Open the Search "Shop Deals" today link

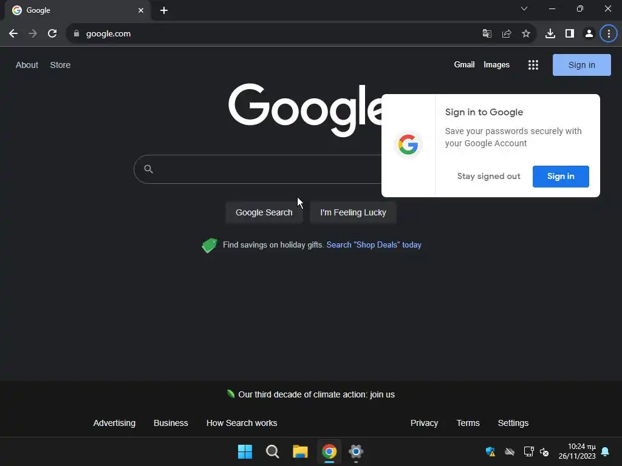pyautogui.click(x=374, y=245)
